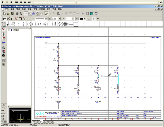Click the F1 page tab button
Viewport: 164px width, 127px height.
35,122
